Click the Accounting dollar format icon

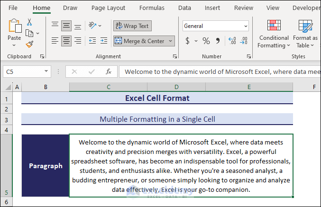click(188, 41)
